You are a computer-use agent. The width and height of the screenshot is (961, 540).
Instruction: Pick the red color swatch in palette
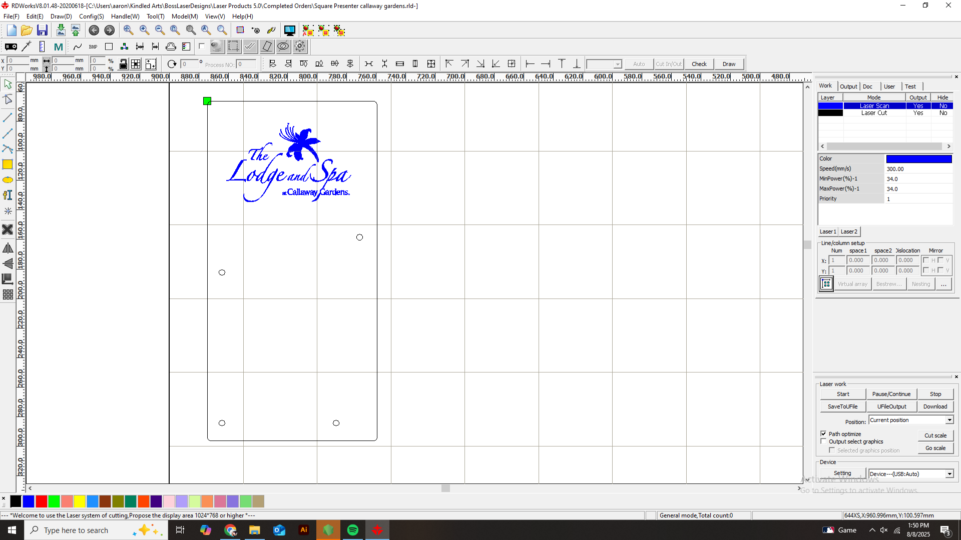tap(42, 501)
